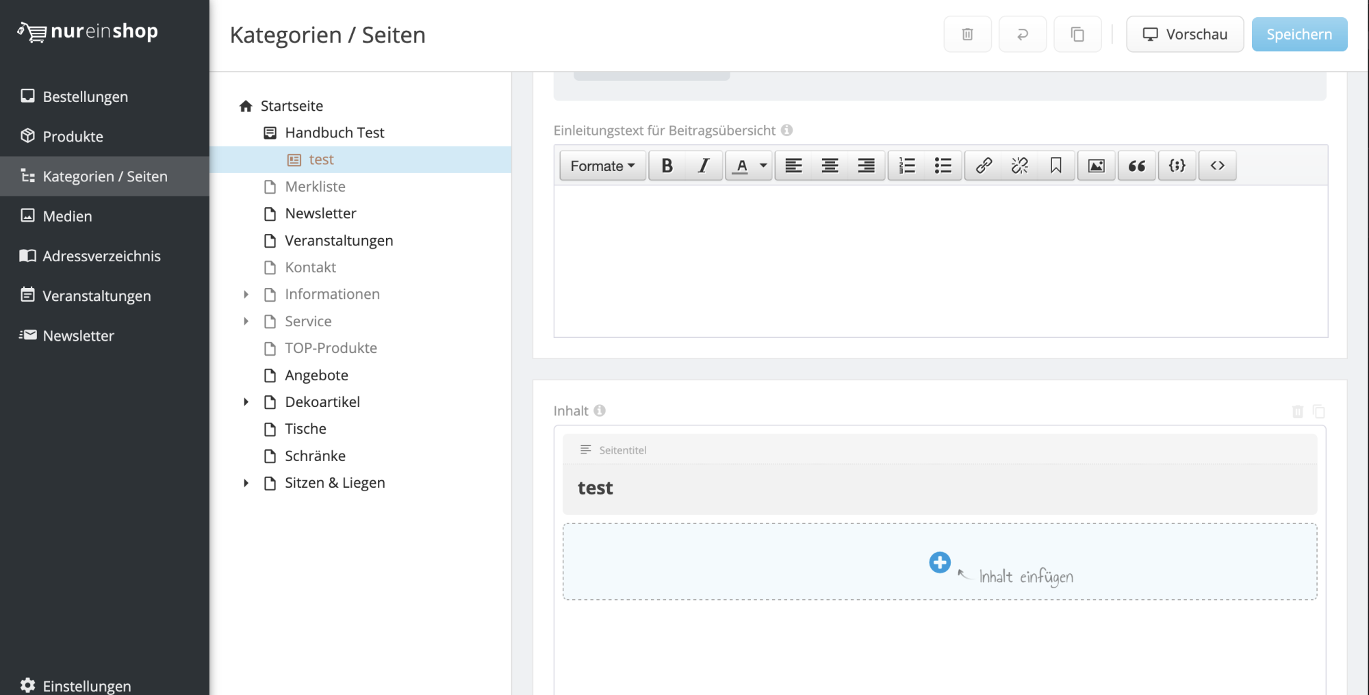Click the Bold formatting icon
The width and height of the screenshot is (1369, 695).
pyautogui.click(x=667, y=166)
